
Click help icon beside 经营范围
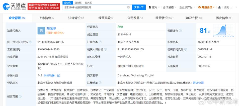point(20,96)
